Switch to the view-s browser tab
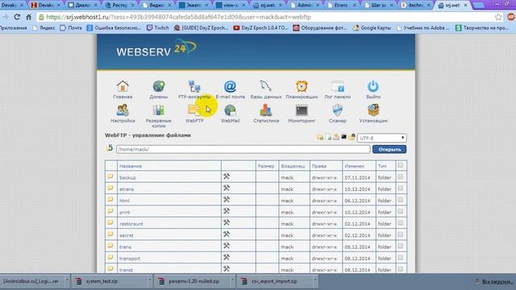Image resolution: width=516 pixels, height=290 pixels. [231, 6]
